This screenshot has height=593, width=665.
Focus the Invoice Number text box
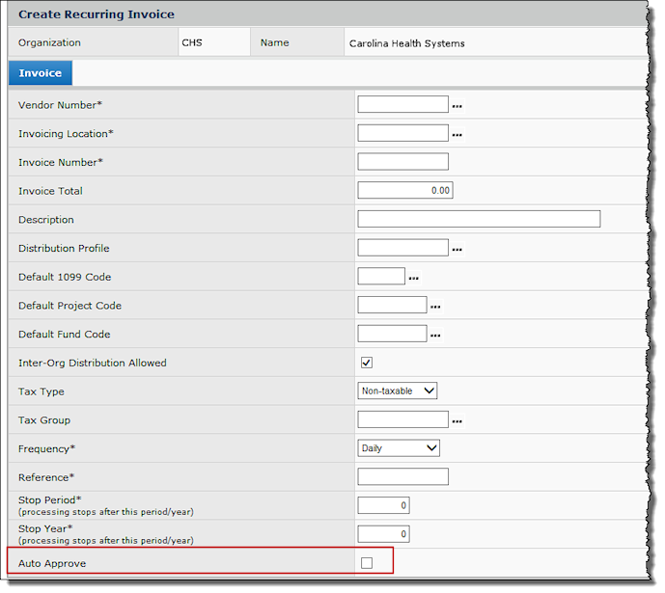click(x=402, y=162)
